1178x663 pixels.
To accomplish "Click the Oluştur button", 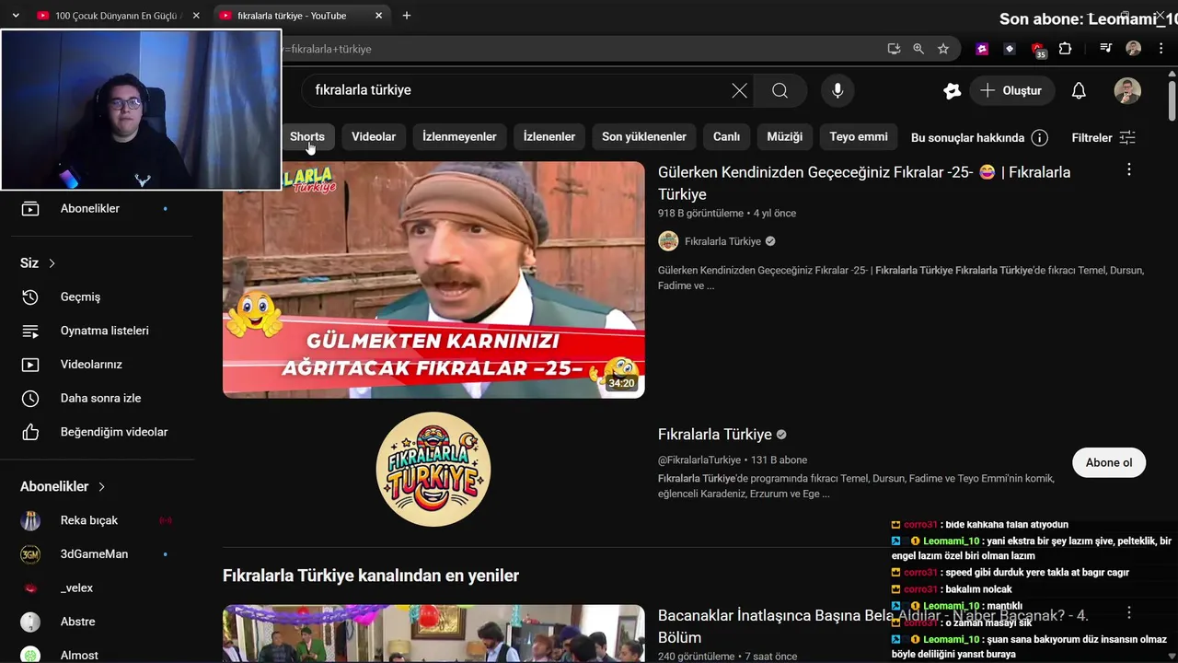I will coord(1011,90).
